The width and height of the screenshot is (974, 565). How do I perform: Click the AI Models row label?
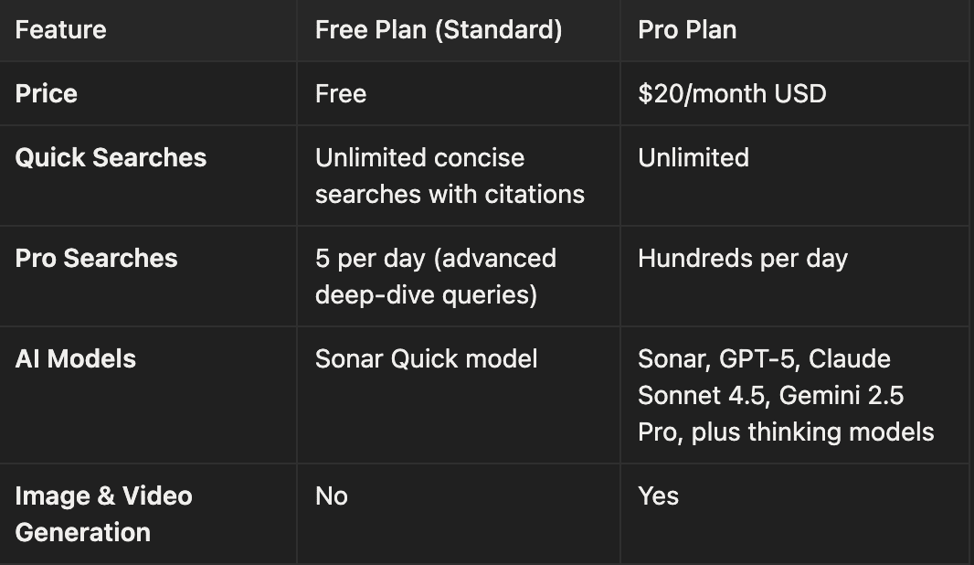click(x=76, y=359)
